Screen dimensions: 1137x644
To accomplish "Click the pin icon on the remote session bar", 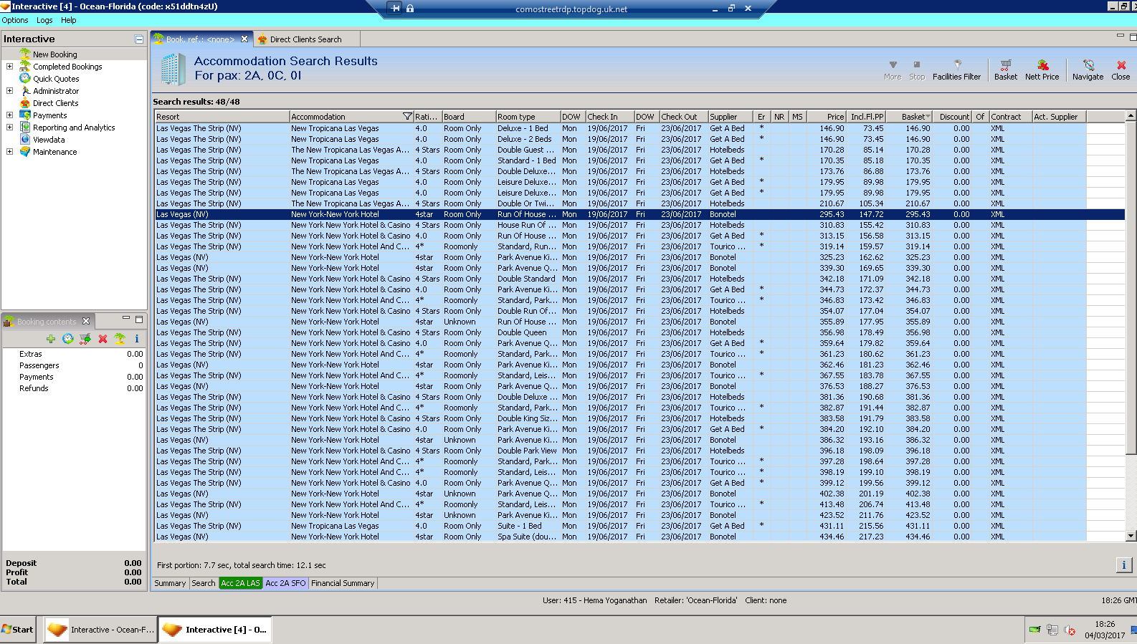I will pos(396,9).
